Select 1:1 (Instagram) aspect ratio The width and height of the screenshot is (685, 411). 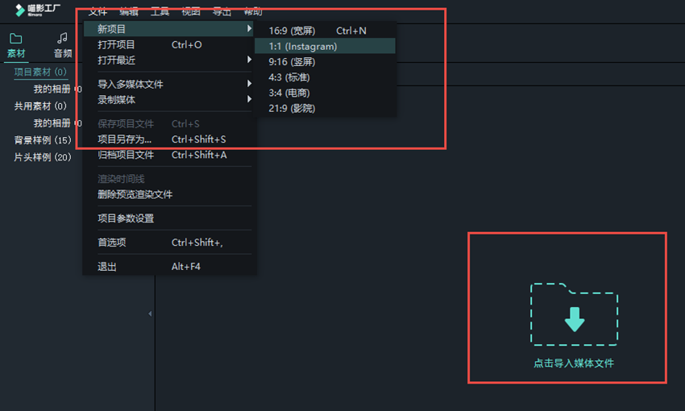click(x=303, y=47)
